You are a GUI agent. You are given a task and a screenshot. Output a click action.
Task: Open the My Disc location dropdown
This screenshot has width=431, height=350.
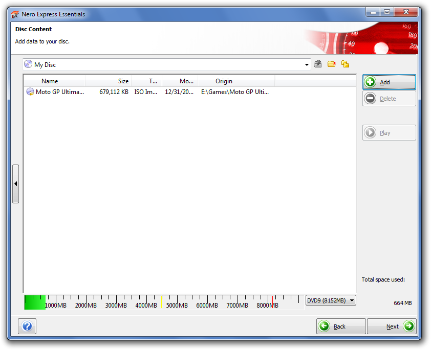(x=307, y=65)
